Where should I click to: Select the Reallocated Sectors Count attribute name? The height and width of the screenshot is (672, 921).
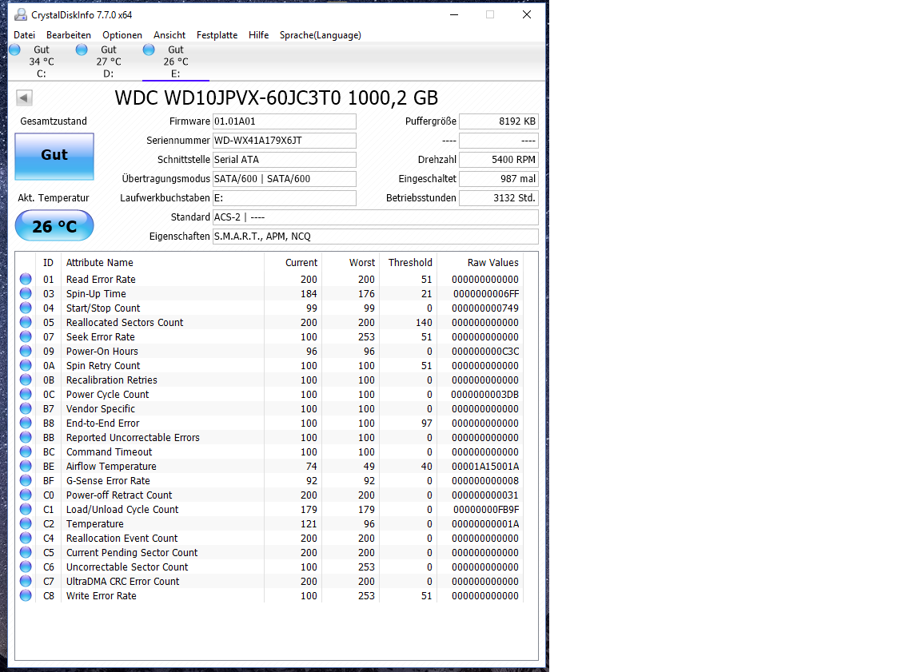coord(125,322)
